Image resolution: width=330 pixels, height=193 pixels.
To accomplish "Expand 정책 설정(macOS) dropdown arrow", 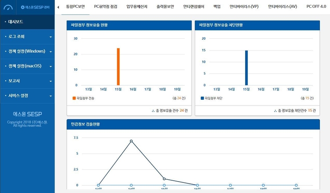I will pos(51,66).
